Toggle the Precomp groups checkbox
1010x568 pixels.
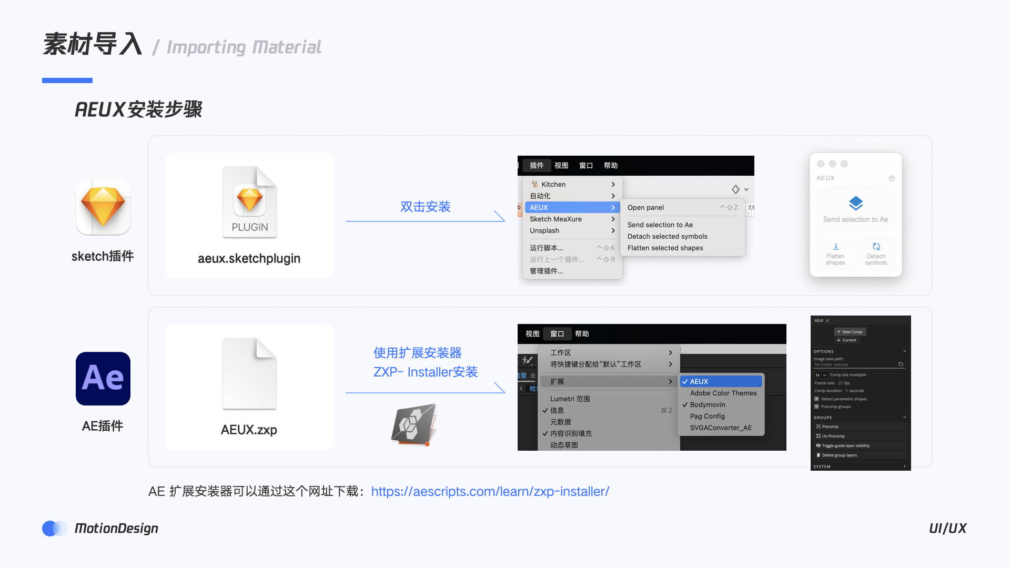(817, 407)
